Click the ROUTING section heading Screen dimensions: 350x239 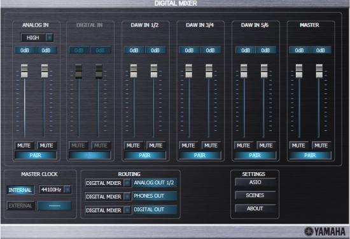click(x=129, y=174)
